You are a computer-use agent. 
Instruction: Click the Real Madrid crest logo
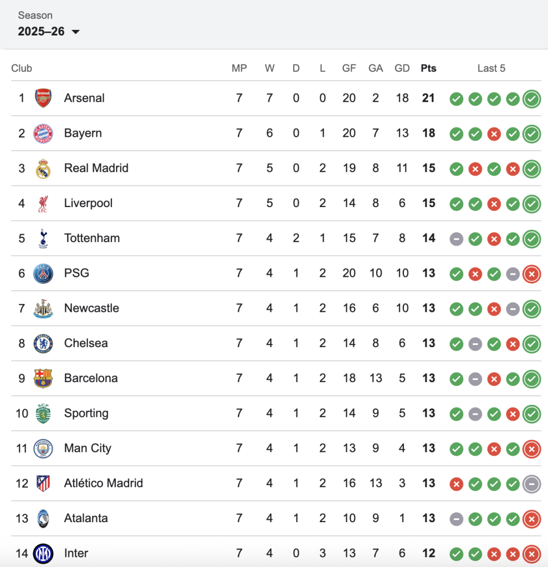point(43,168)
